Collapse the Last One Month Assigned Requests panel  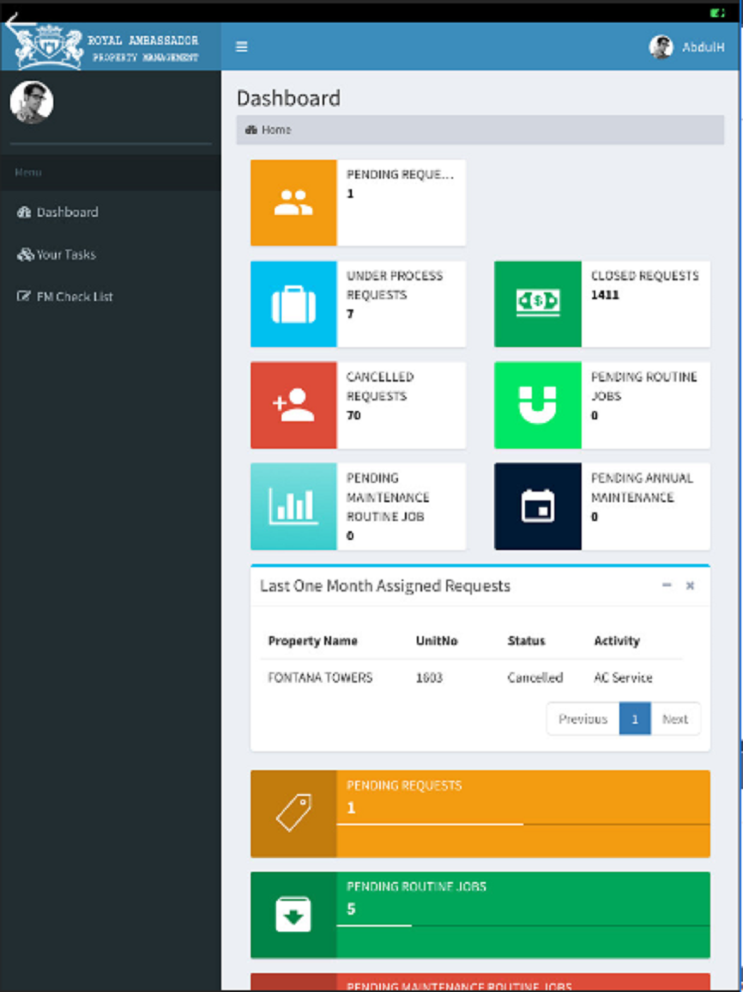[667, 585]
